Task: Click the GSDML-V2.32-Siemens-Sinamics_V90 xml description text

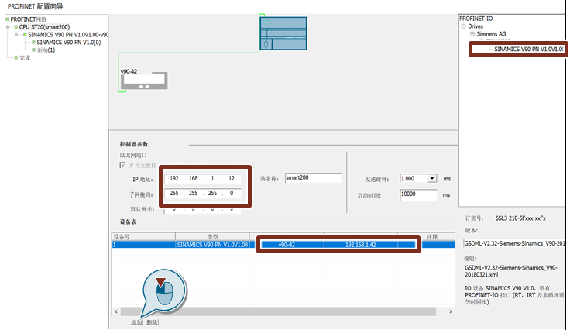Action: coord(510,271)
